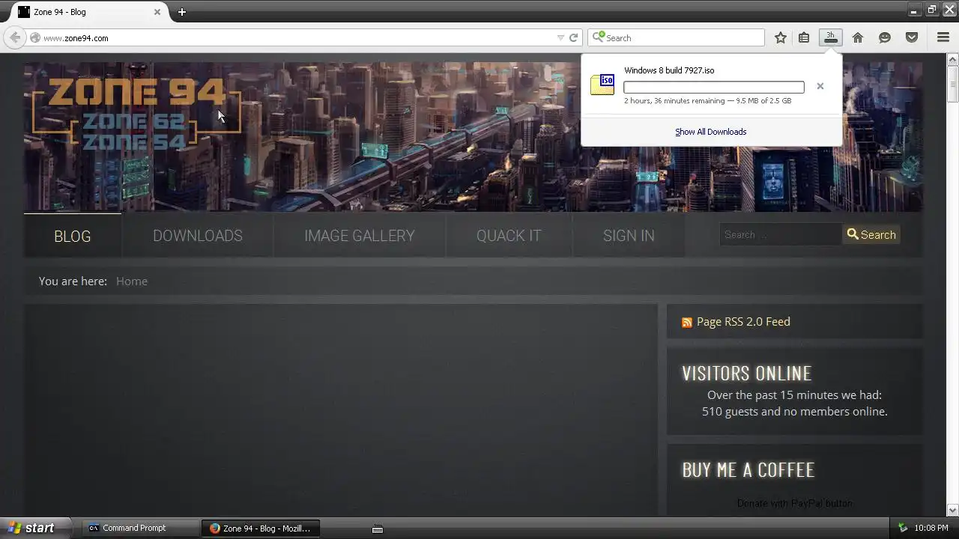Click the 10:08 PM taskbar clock
This screenshot has width=959, height=539.
point(931,528)
